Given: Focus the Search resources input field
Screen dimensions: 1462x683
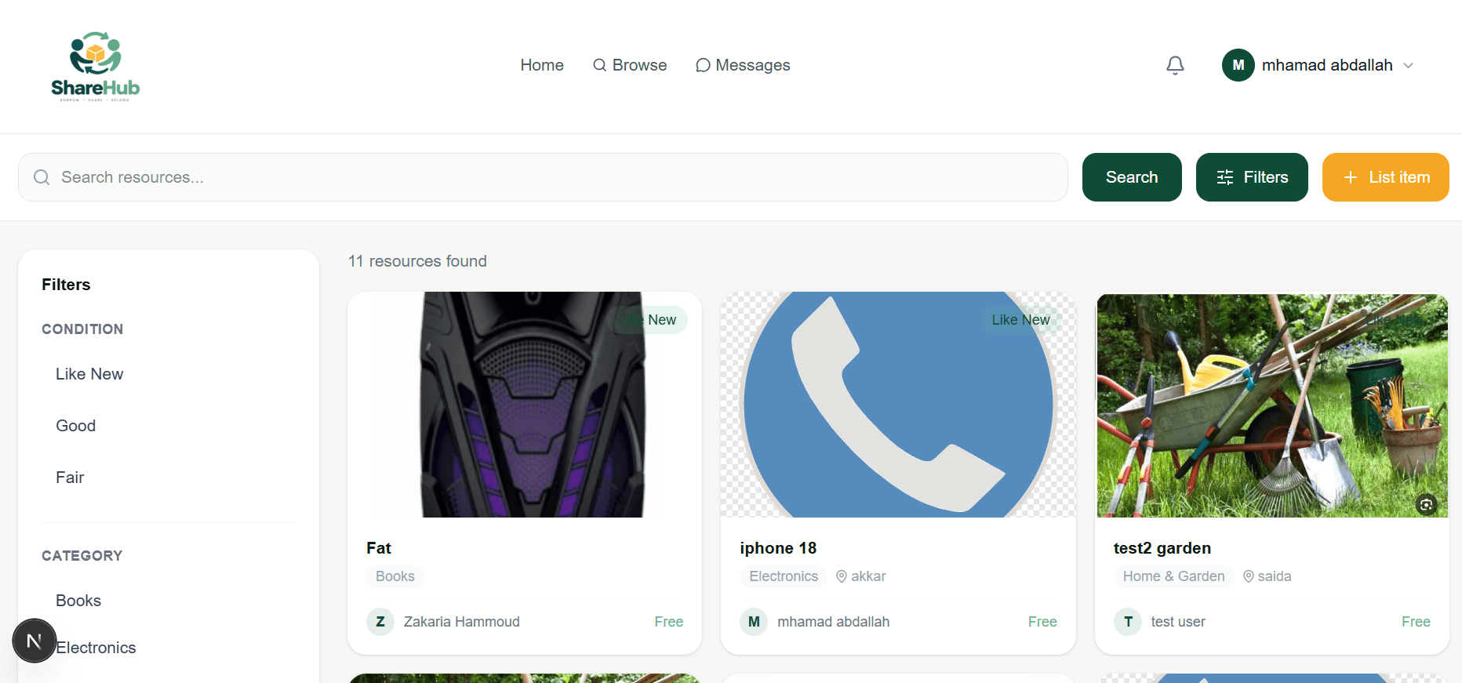Looking at the screenshot, I should (x=543, y=177).
